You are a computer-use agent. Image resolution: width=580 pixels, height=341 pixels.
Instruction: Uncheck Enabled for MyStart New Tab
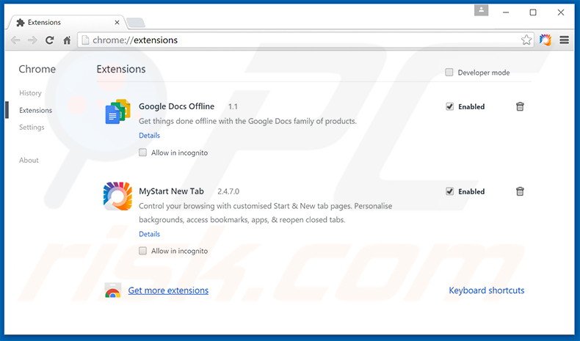(x=449, y=191)
